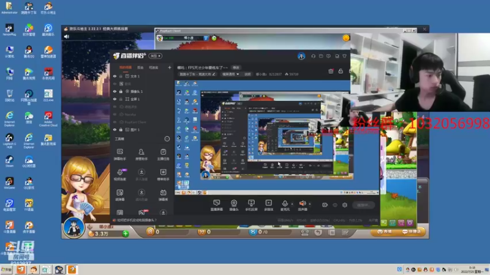This screenshot has width=490, height=275.
Task: Add a 手机投屏 phone mirroring source
Action: pos(251,205)
